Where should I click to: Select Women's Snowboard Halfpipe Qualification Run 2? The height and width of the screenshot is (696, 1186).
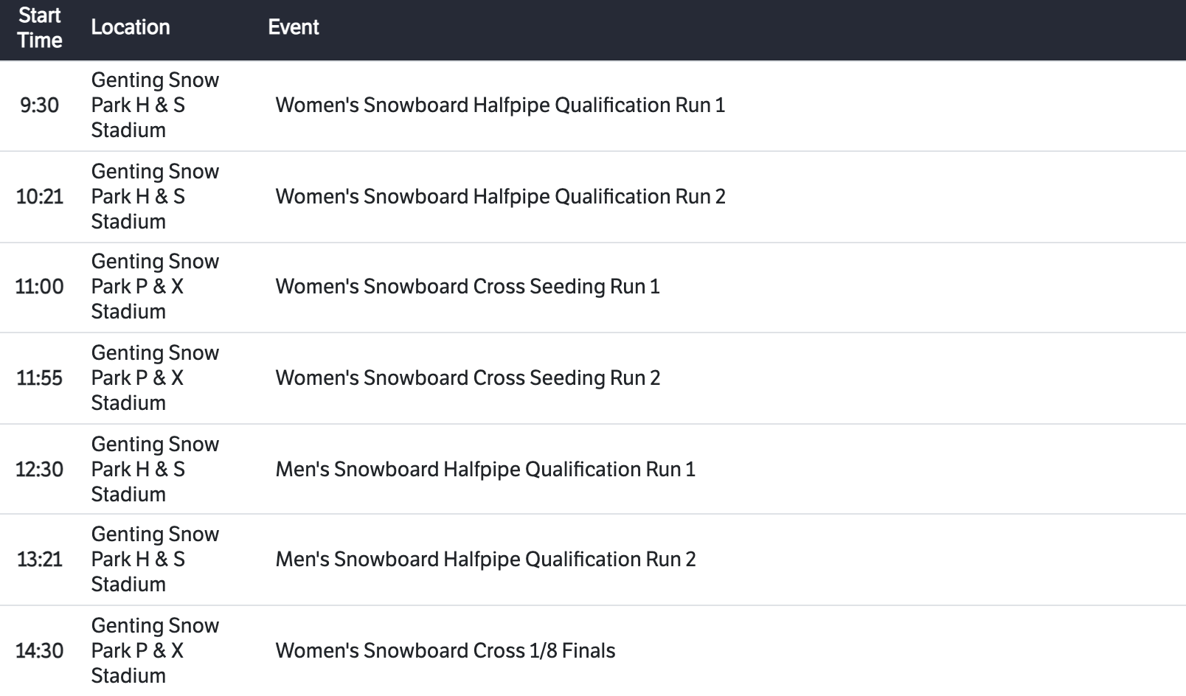[x=500, y=197]
